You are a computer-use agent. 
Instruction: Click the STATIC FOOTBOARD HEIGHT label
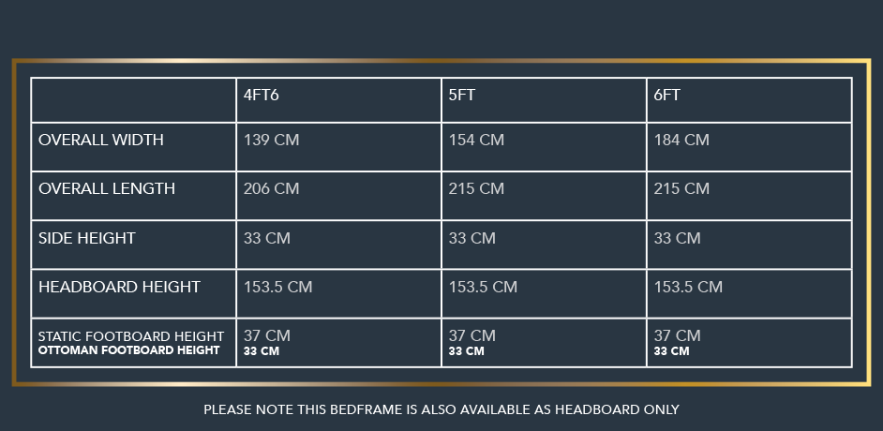[x=131, y=336]
